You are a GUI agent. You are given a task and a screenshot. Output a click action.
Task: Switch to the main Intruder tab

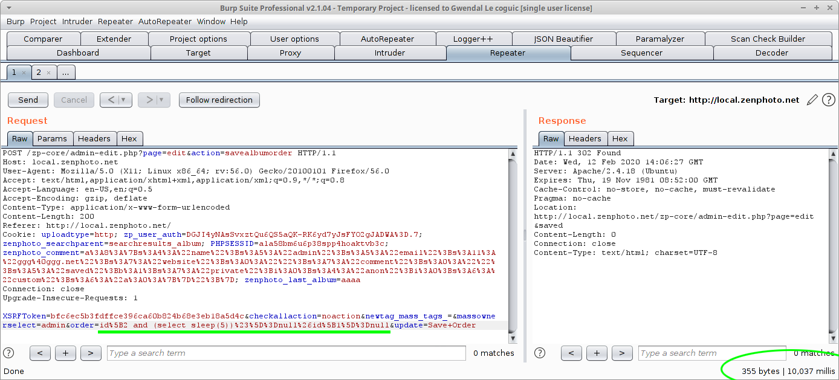coord(390,53)
